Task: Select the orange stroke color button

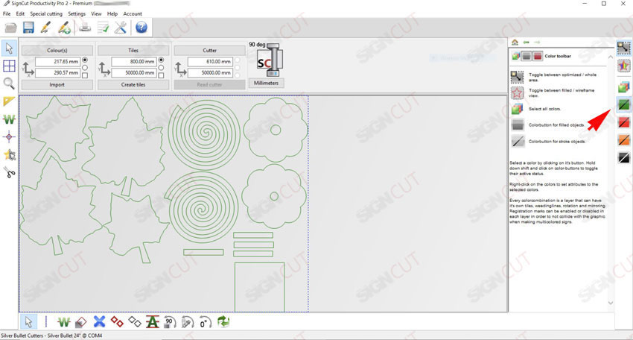Action: pos(624,140)
